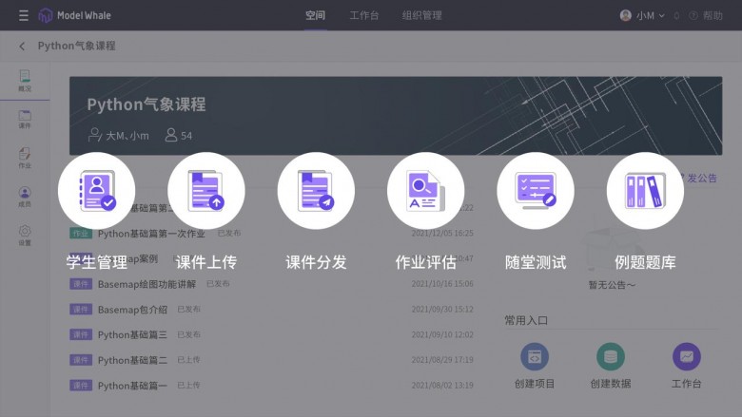
Task: Click the Python气象课程 banner title
Action: 146,104
